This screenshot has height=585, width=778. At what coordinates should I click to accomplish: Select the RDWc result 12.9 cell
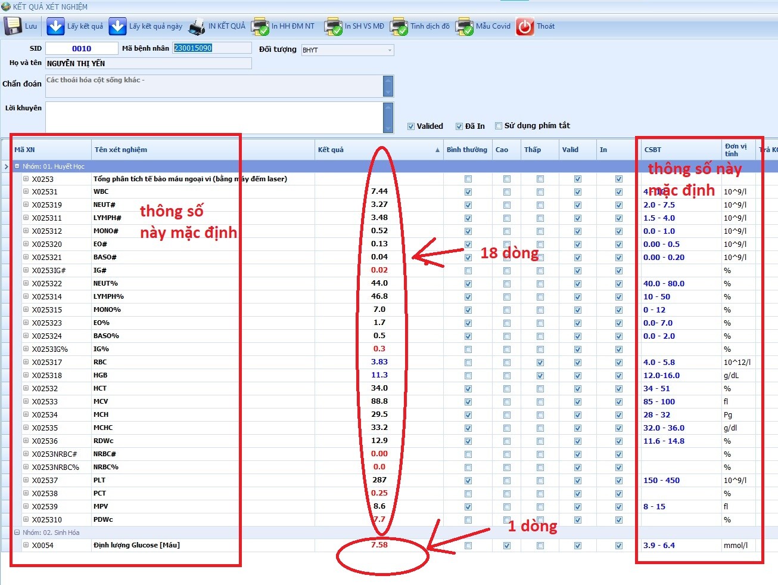(379, 441)
